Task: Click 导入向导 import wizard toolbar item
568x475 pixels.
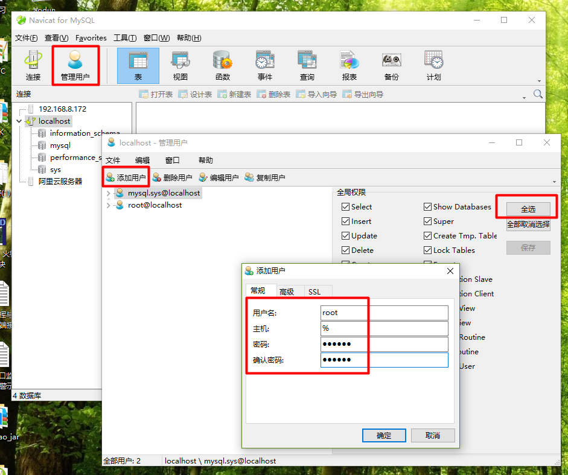Action: (x=316, y=95)
